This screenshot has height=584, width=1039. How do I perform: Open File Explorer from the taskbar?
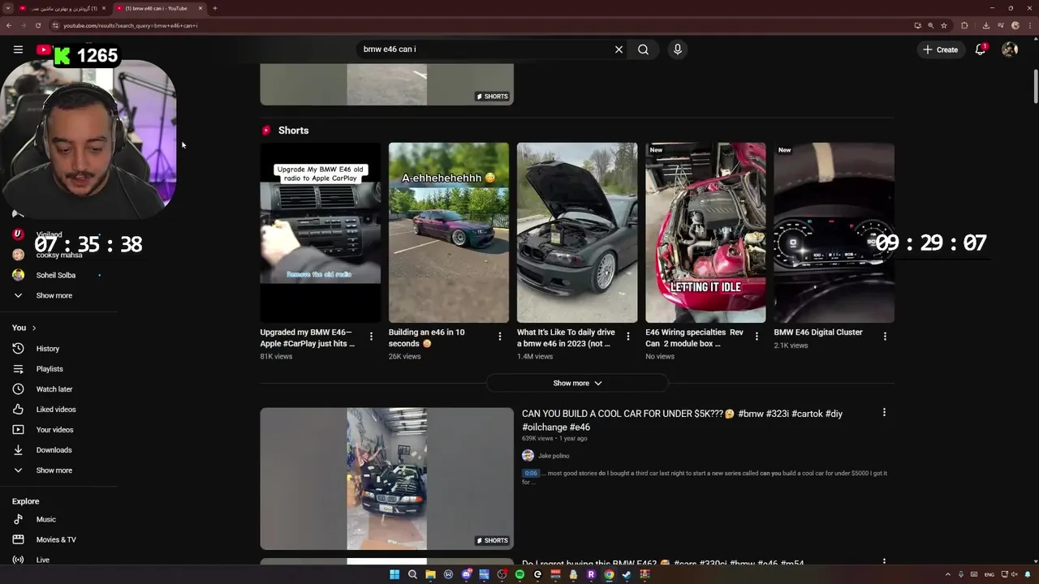(430, 574)
